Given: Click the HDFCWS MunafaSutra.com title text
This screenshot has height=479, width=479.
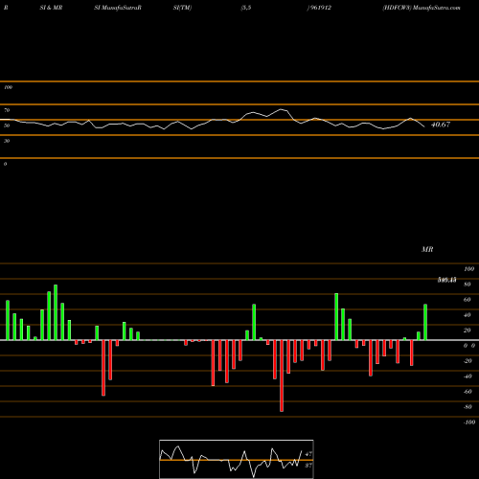Looking at the screenshot, I should [422, 8].
